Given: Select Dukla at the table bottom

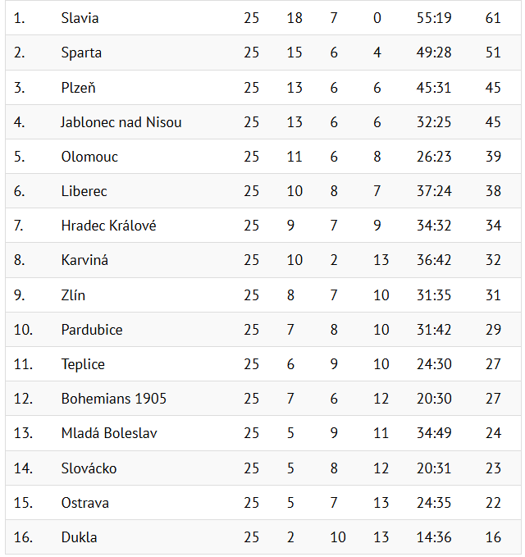Looking at the screenshot, I should coord(79,537).
